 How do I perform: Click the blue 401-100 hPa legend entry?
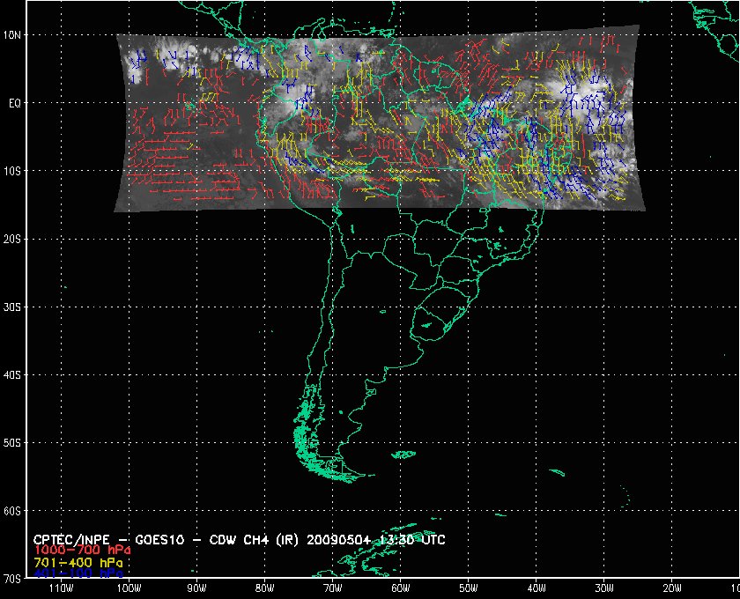[78, 573]
